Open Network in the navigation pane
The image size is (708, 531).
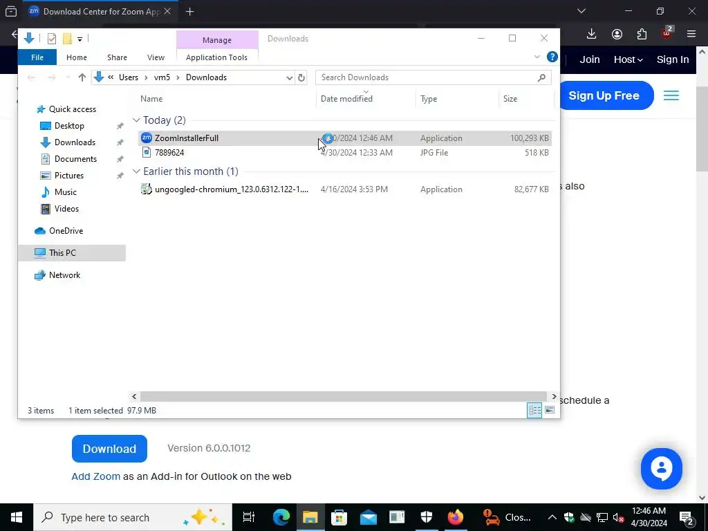pyautogui.click(x=64, y=275)
